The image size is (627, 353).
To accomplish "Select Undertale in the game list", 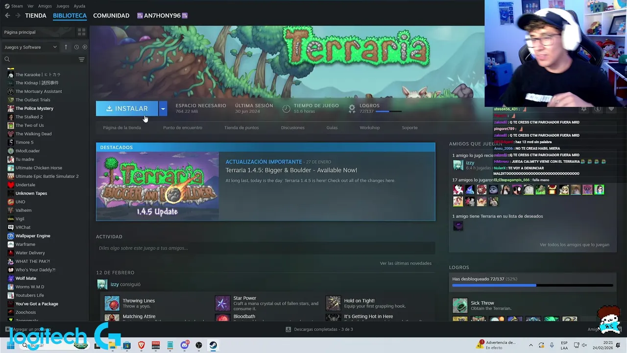I will click(25, 185).
